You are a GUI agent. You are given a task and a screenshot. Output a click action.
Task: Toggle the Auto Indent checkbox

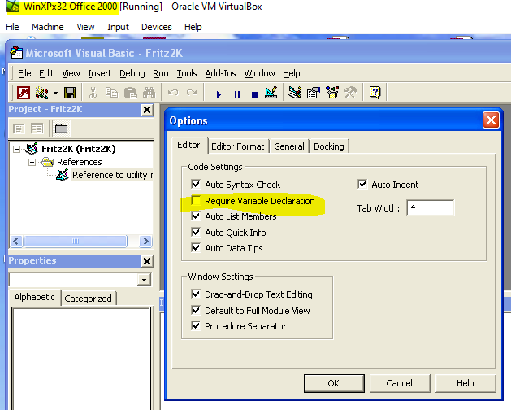362,184
